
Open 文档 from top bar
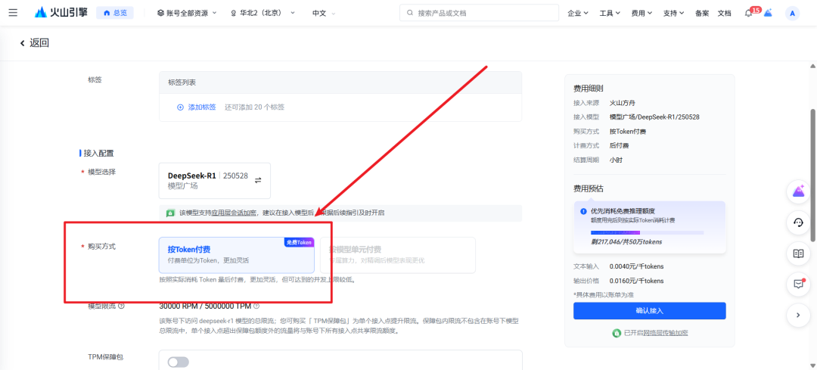pos(724,13)
